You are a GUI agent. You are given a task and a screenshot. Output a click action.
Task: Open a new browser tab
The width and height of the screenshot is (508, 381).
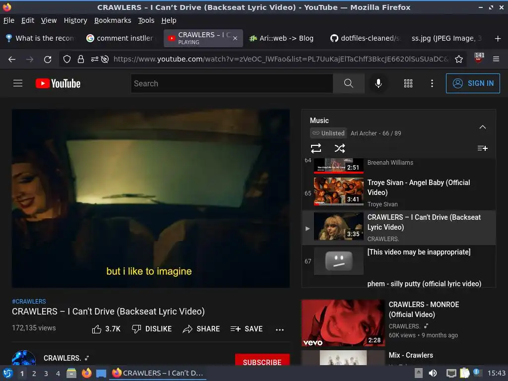pyautogui.click(x=498, y=39)
